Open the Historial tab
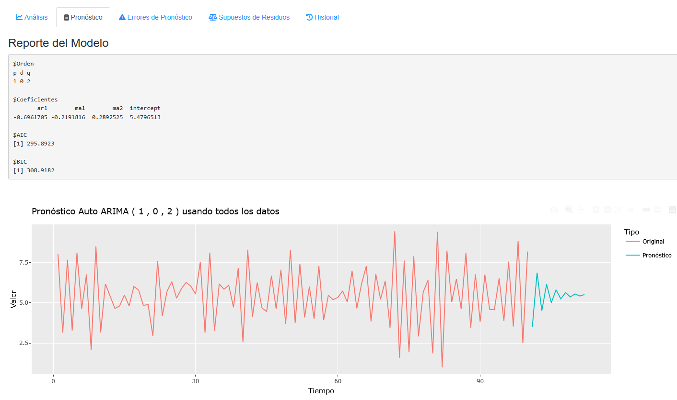677x400 pixels. 322,17
